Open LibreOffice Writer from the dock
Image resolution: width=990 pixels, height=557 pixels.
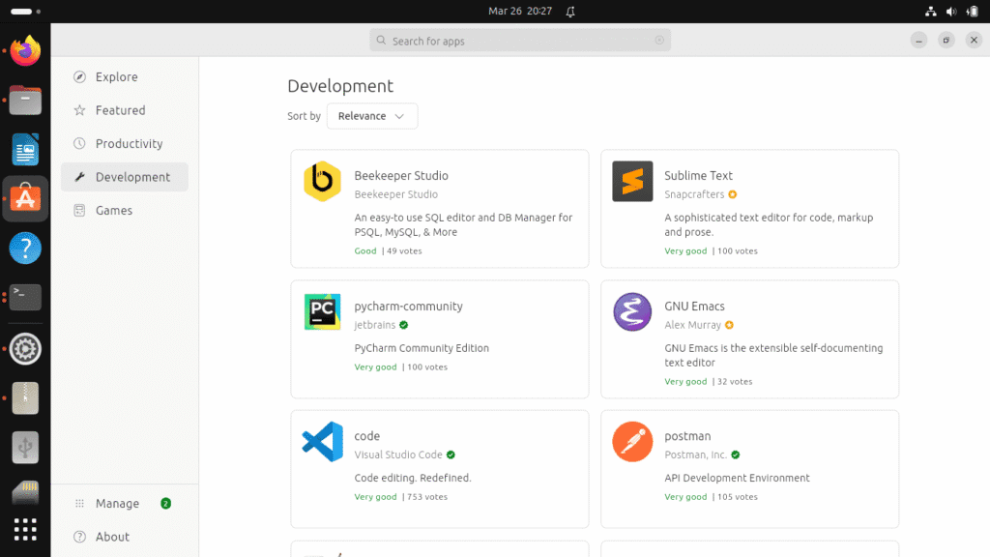(x=25, y=149)
